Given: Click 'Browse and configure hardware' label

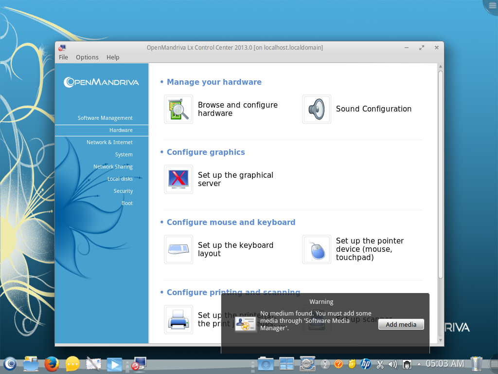Looking at the screenshot, I should coord(237,109).
